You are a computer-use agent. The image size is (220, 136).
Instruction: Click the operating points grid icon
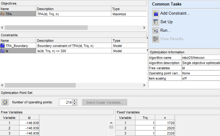coord(5,102)
